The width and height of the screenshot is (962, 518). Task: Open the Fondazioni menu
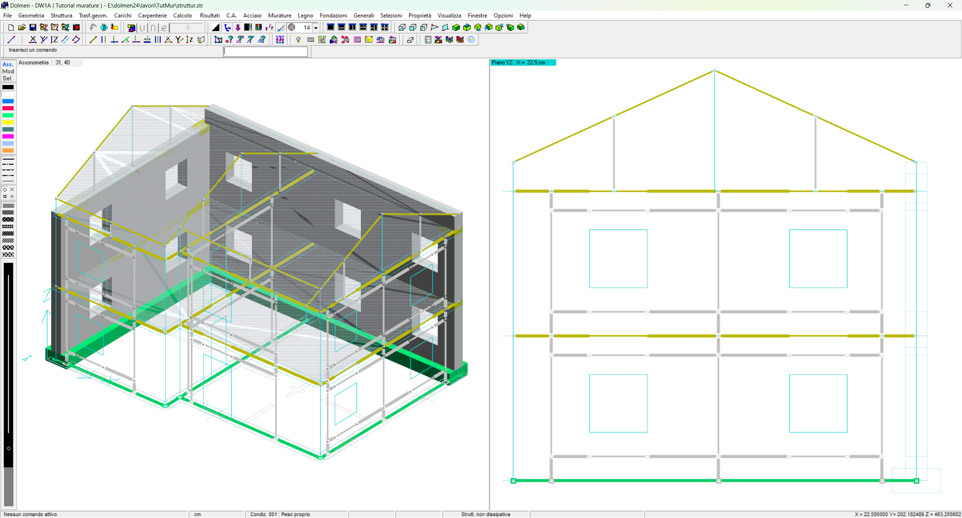click(333, 15)
